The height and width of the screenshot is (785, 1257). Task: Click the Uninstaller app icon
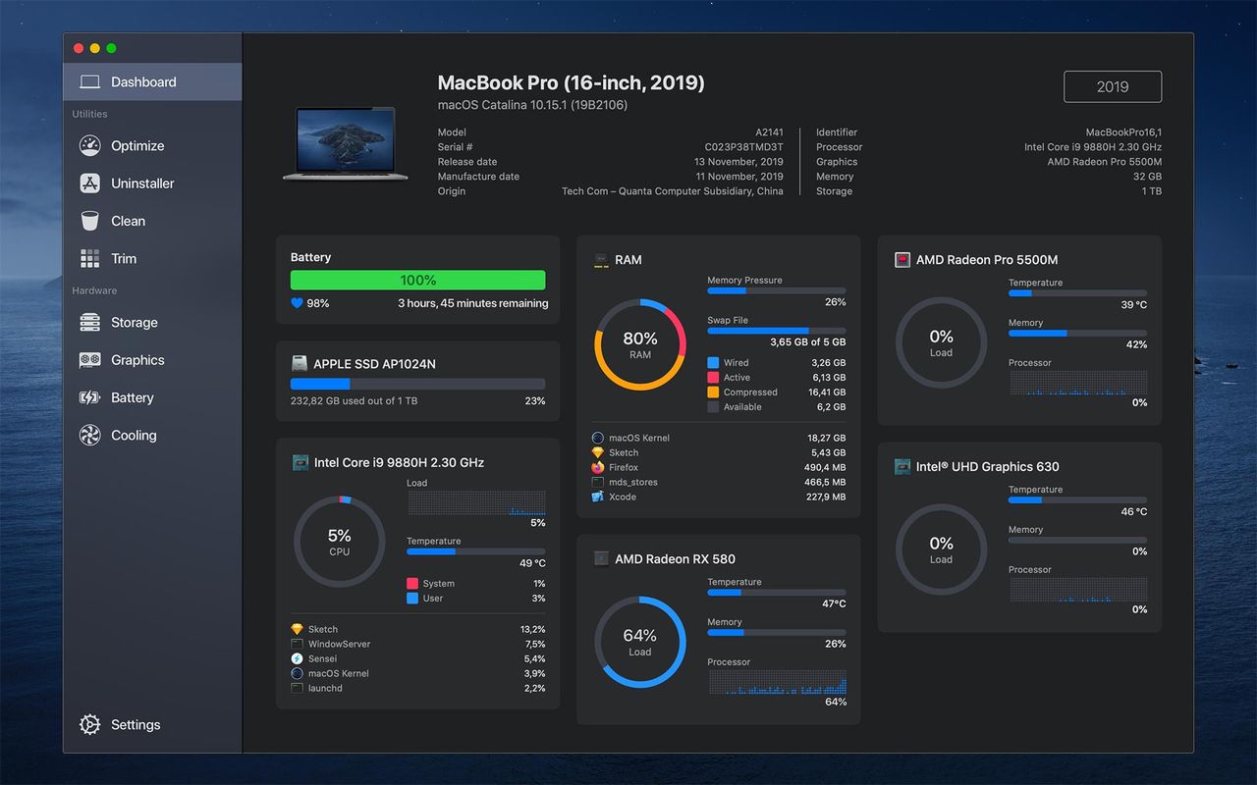click(90, 183)
